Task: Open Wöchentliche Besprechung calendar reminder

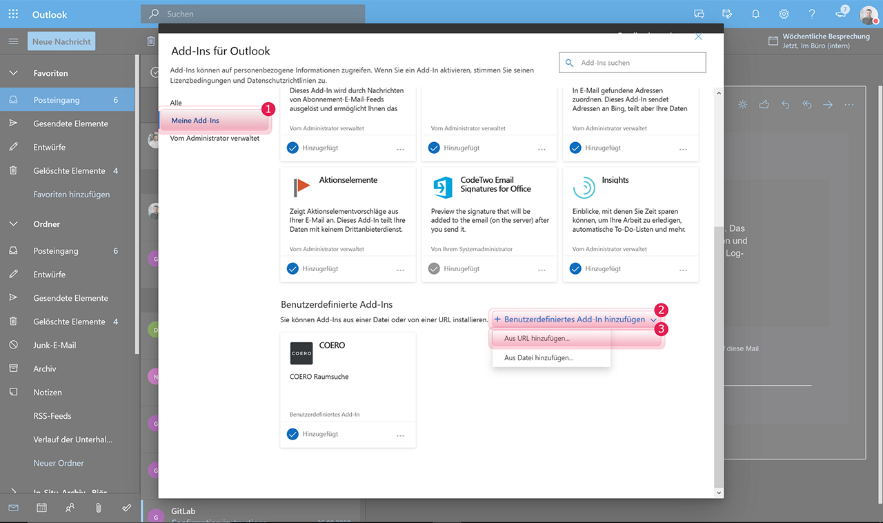Action: (x=819, y=41)
